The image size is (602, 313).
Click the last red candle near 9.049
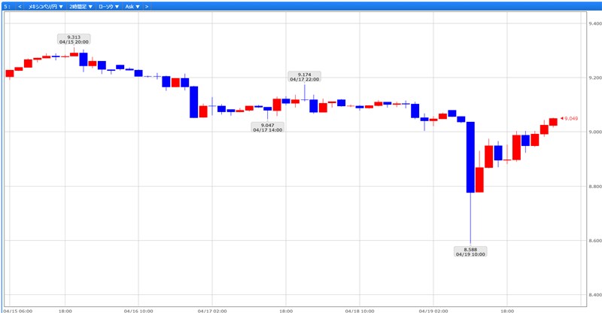click(553, 122)
